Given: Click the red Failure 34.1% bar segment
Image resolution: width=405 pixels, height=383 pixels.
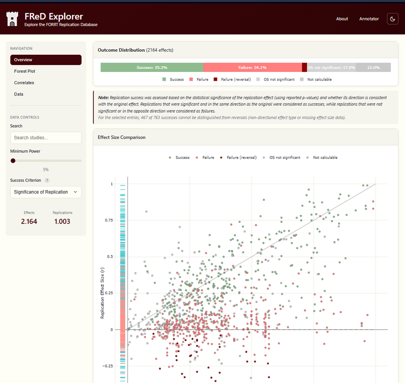Looking at the screenshot, I should click(252, 68).
